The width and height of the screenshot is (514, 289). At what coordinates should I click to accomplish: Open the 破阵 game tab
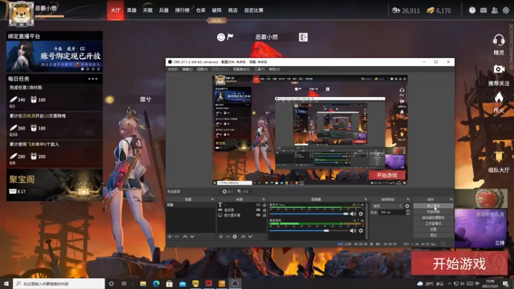tap(217, 10)
